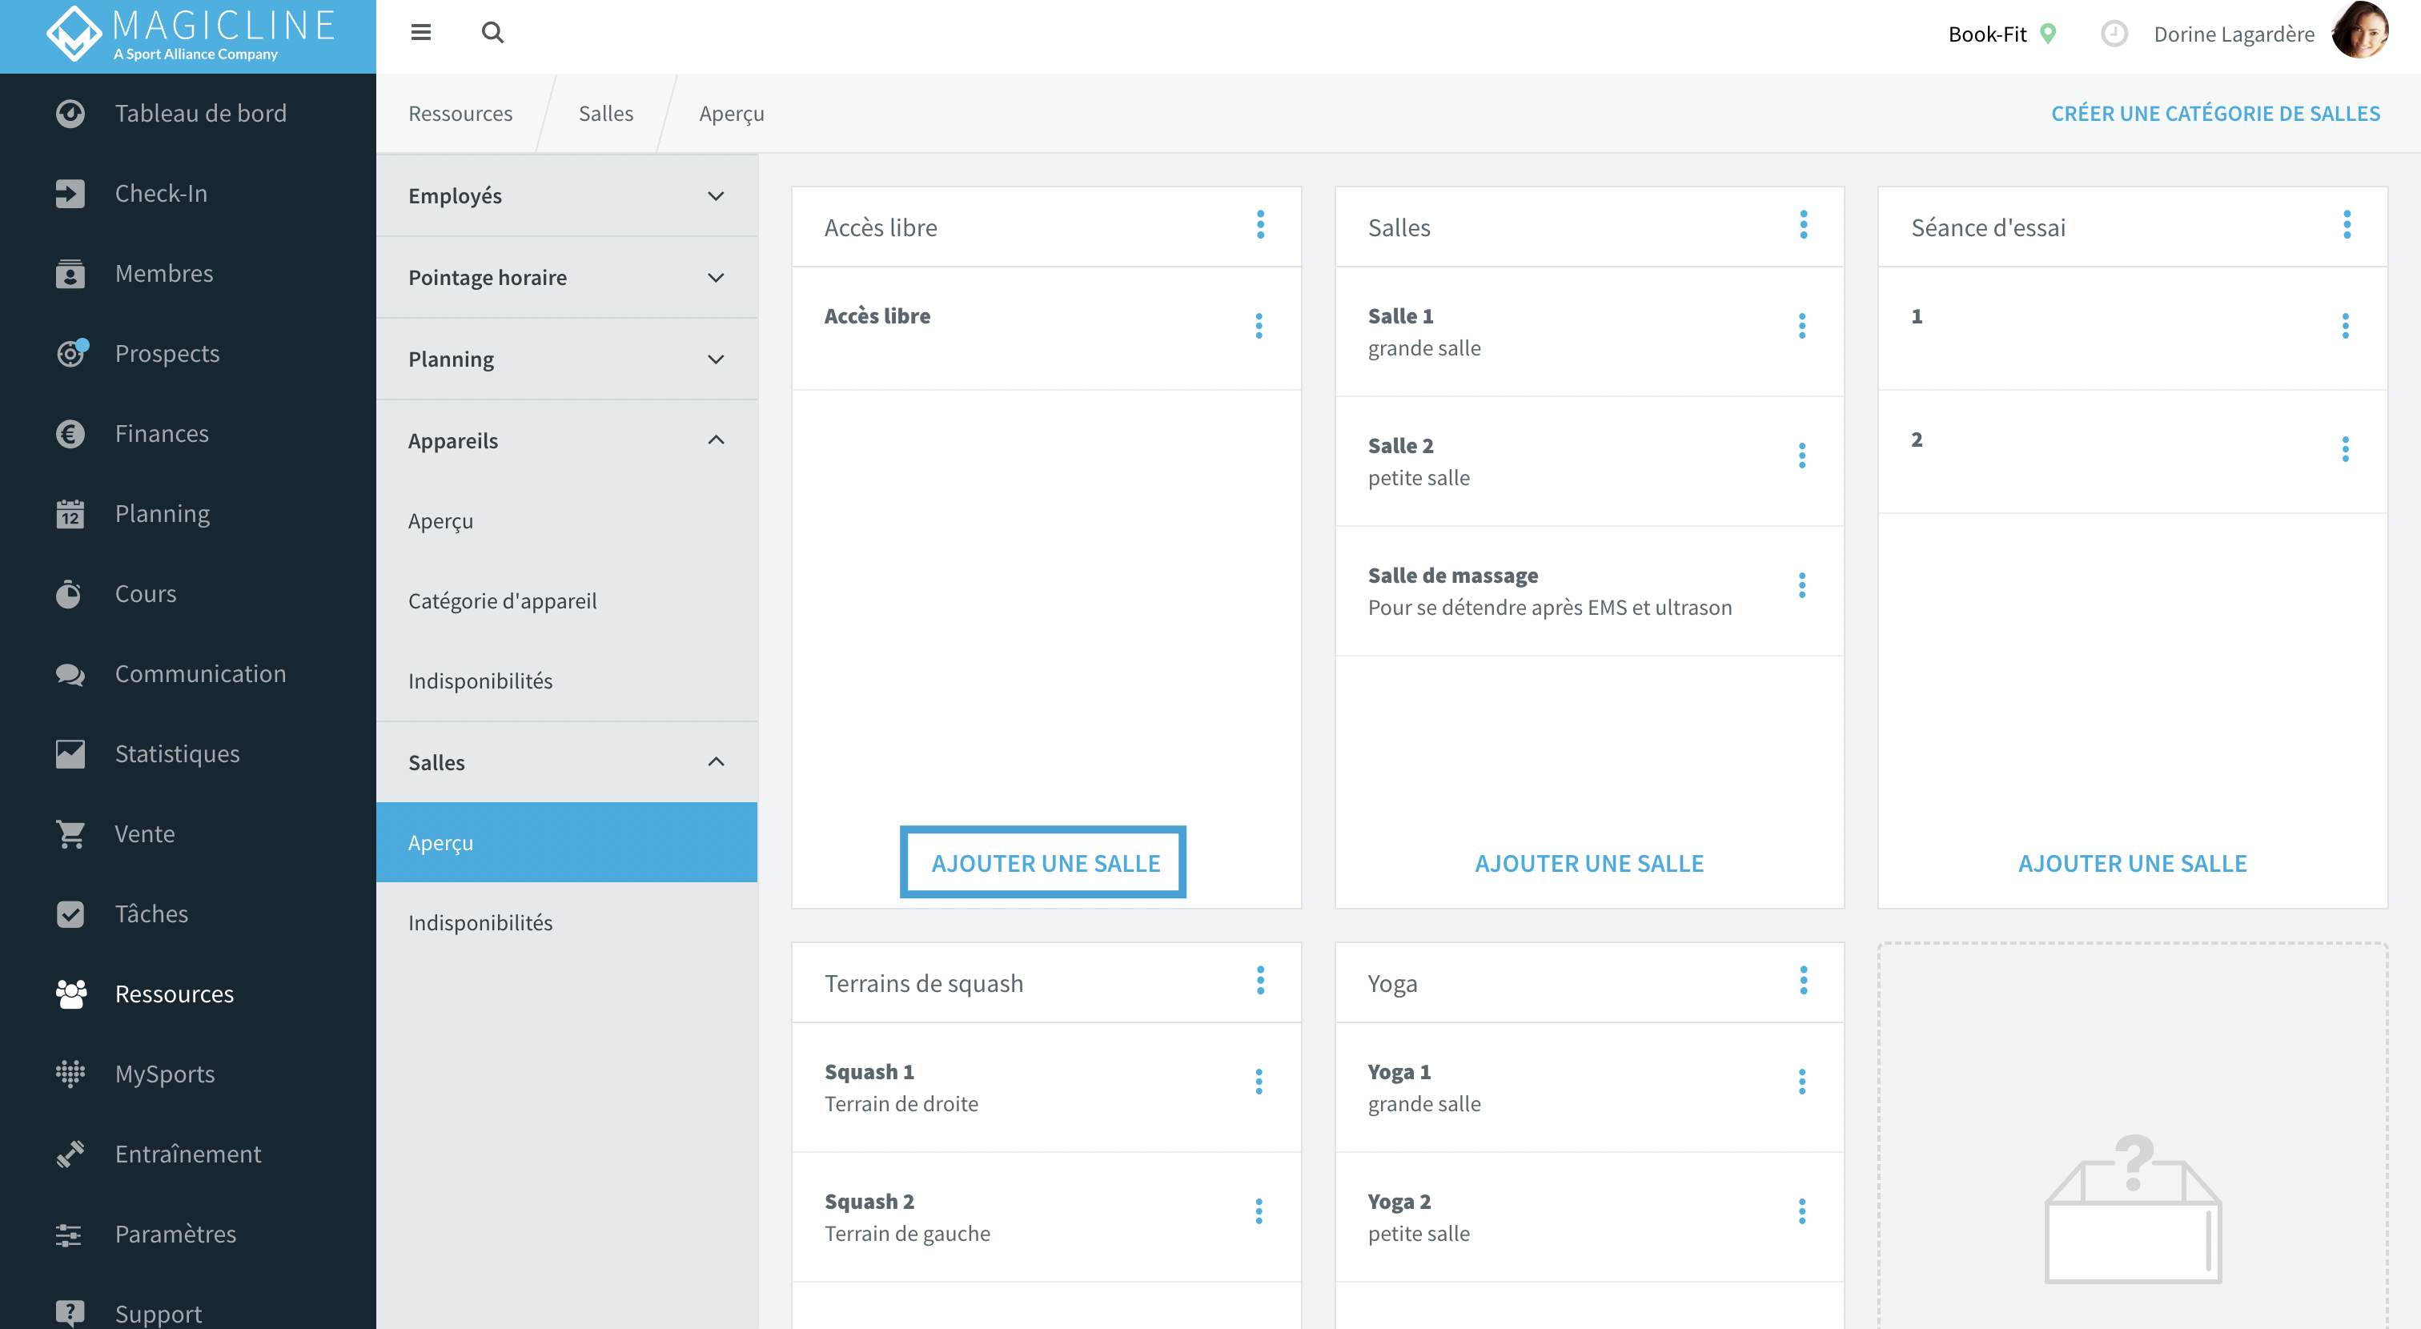Open the hamburger menu icon
The width and height of the screenshot is (2421, 1329).
point(420,33)
